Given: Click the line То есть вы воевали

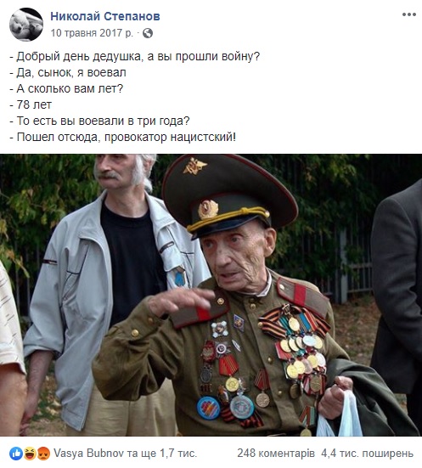Looking at the screenshot, I should 99,121.
